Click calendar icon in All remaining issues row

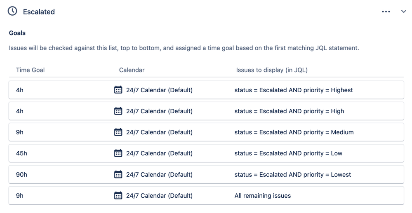118,195
